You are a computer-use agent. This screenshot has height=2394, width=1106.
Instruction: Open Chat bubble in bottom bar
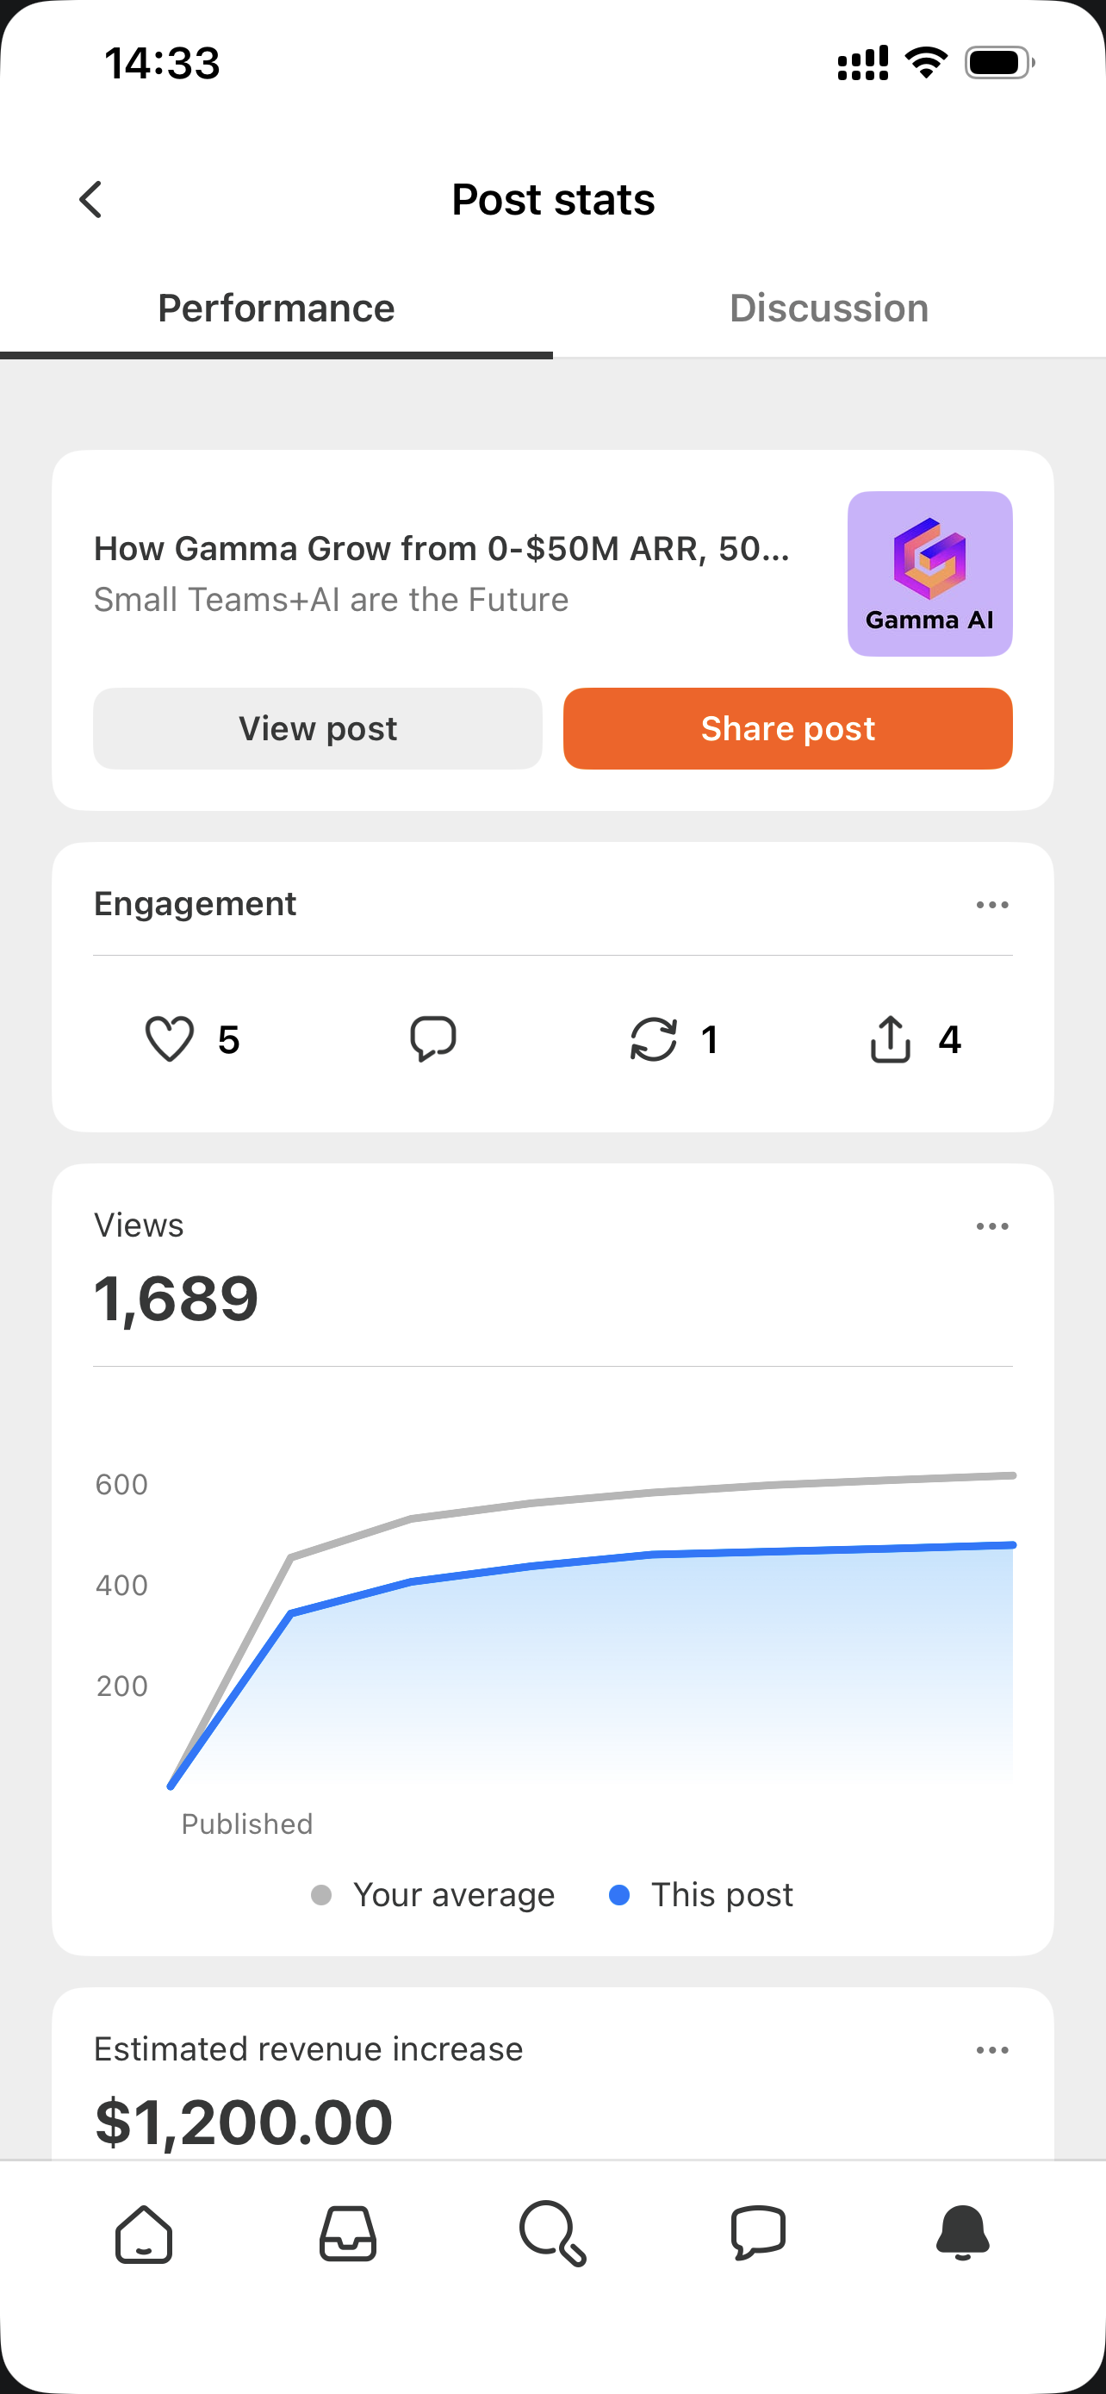(x=759, y=2235)
